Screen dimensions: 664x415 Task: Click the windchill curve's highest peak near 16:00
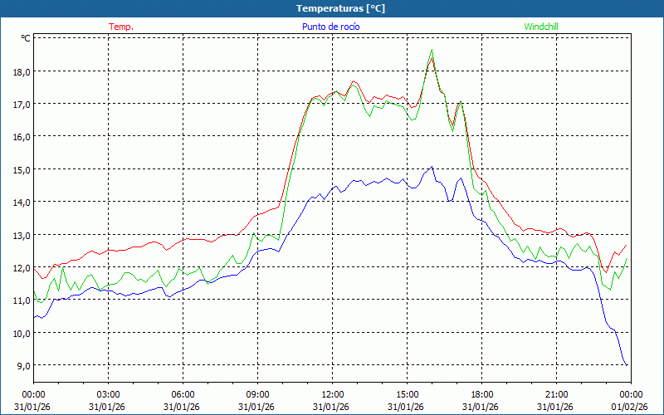coord(432,50)
